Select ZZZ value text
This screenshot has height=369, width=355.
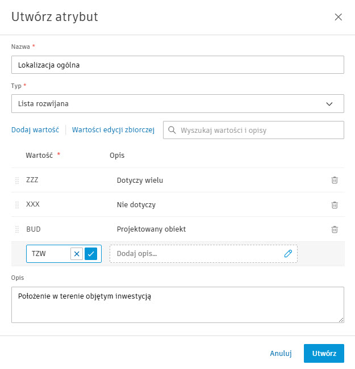[x=32, y=180]
